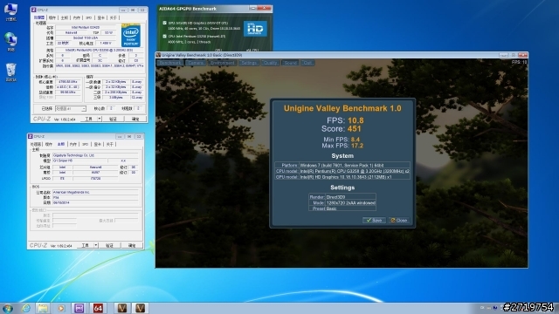Click the Windows Start orb

click(x=8, y=308)
